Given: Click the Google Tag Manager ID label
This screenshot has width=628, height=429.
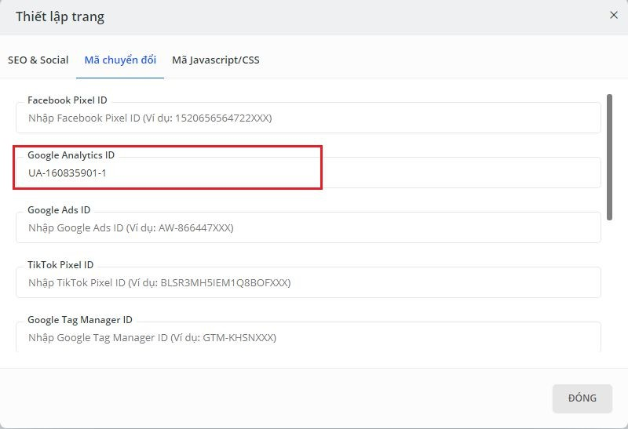Looking at the screenshot, I should (79, 320).
